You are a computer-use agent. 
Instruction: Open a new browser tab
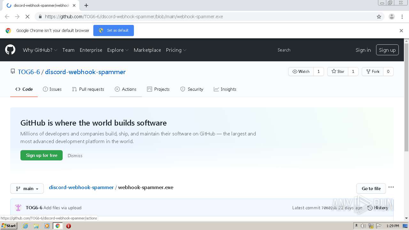(86, 5)
